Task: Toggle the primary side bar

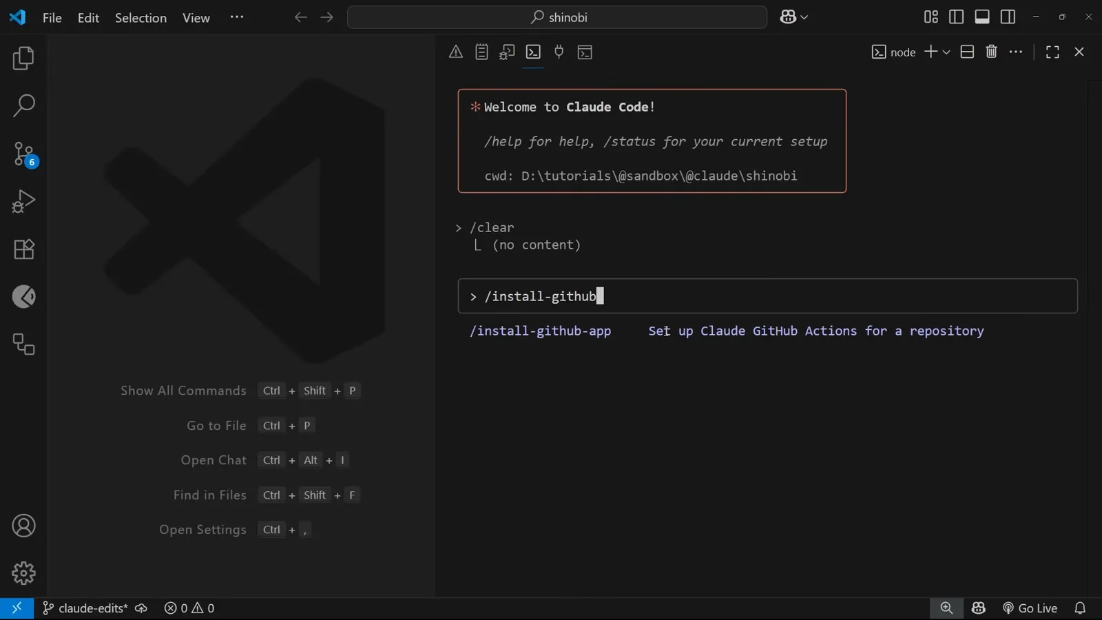Action: (x=956, y=17)
